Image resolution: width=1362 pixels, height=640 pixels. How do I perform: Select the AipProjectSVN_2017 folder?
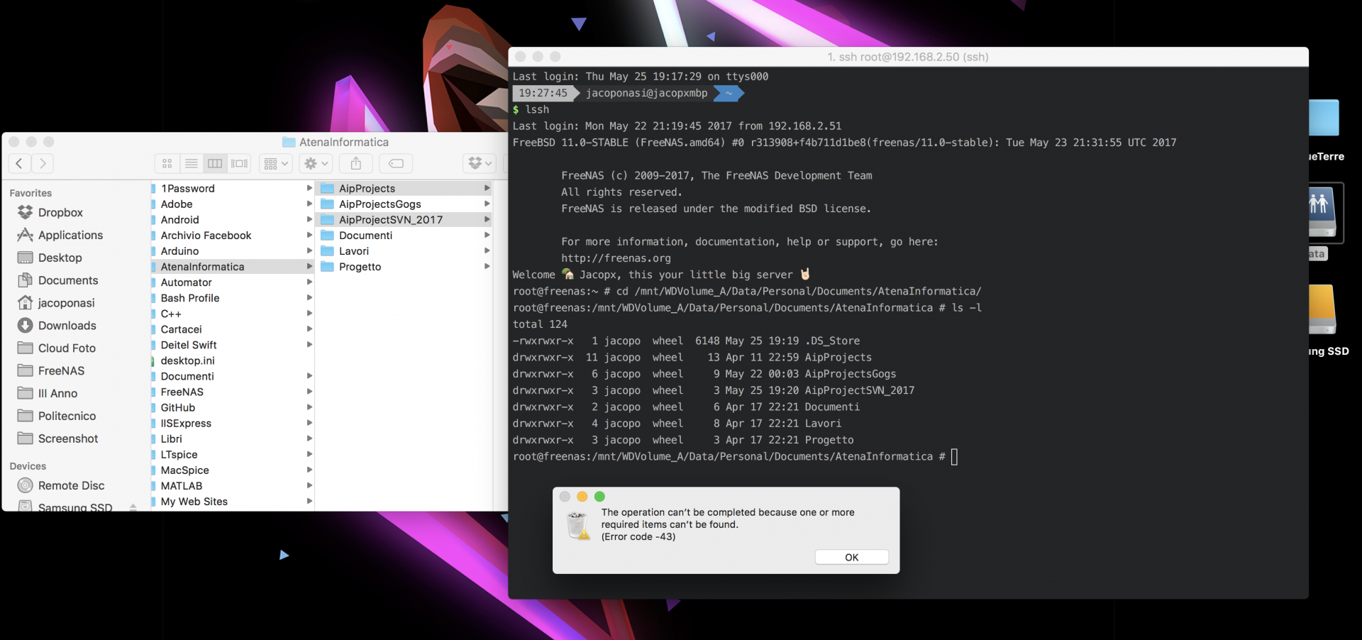pyautogui.click(x=404, y=220)
